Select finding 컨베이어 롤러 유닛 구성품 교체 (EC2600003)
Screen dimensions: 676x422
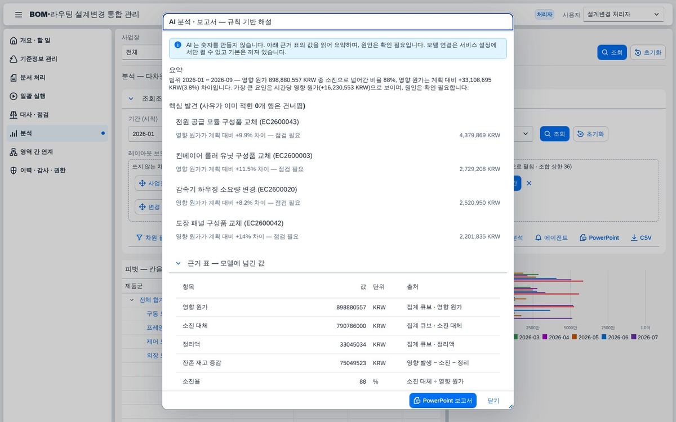click(x=244, y=156)
